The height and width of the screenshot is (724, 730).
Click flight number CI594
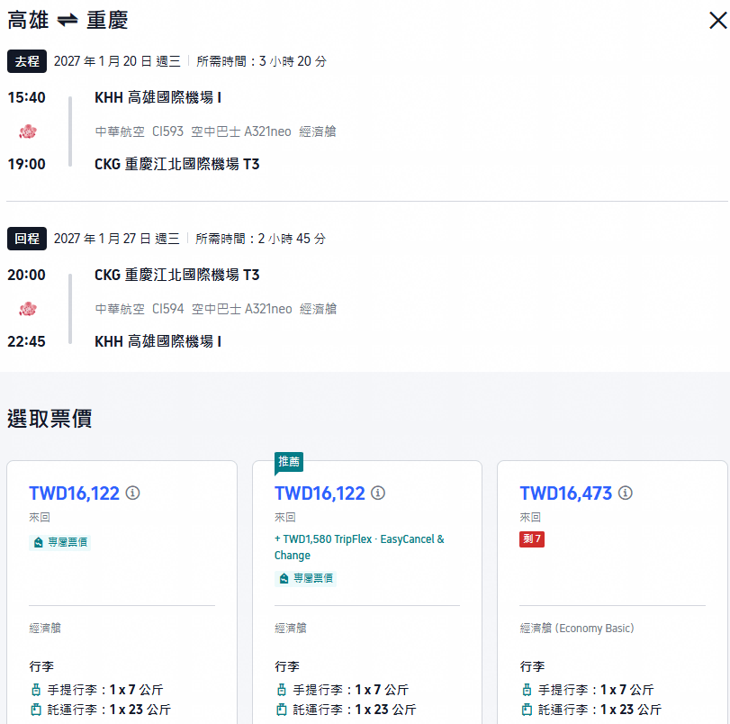point(168,309)
